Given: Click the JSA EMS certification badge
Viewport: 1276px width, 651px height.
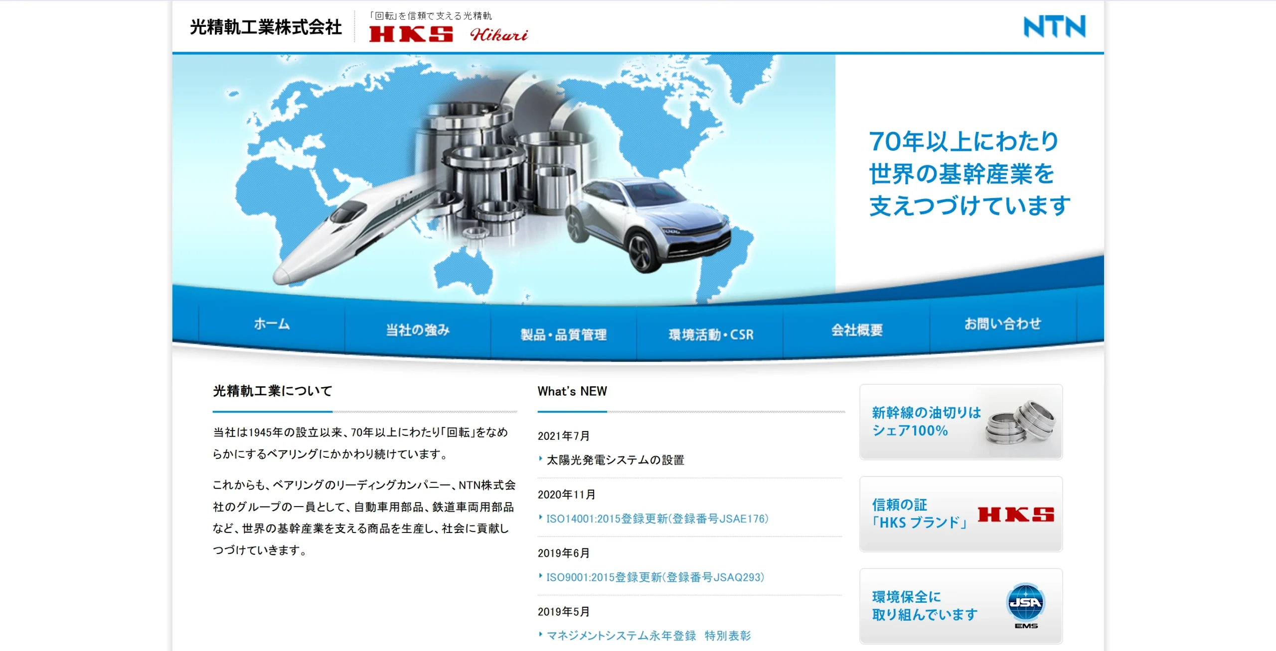Looking at the screenshot, I should (1026, 606).
